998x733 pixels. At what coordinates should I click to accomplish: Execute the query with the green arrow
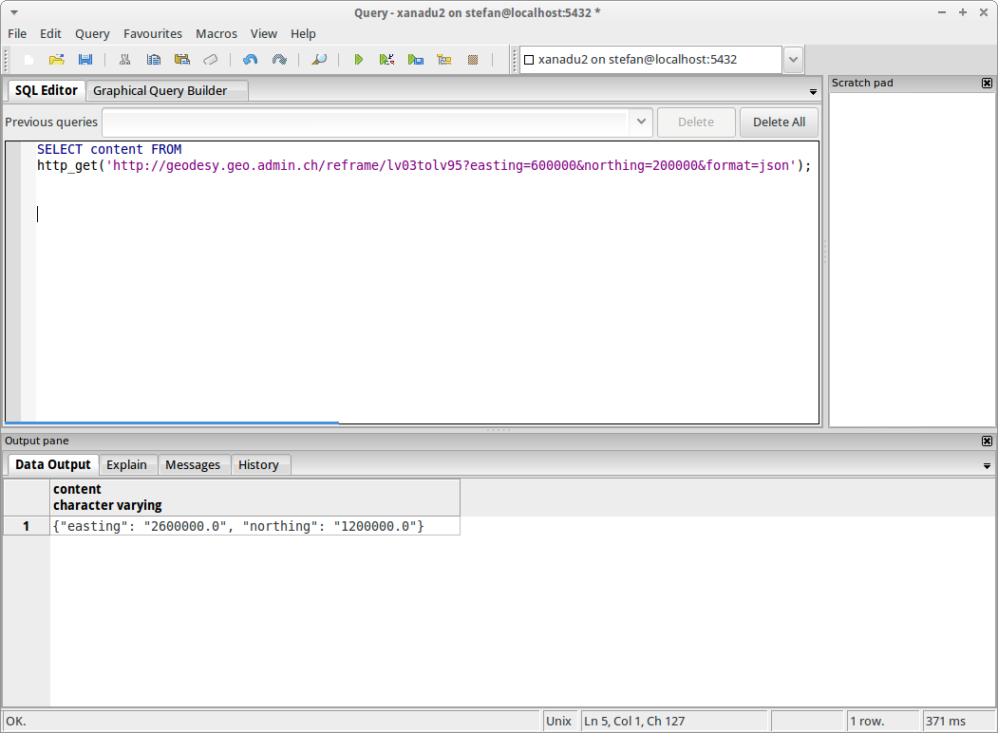(x=358, y=60)
